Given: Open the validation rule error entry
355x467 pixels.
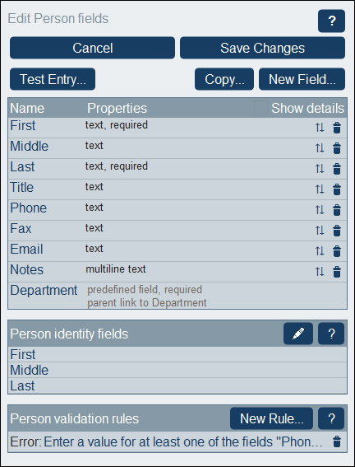Looking at the screenshot, I should [x=166, y=442].
